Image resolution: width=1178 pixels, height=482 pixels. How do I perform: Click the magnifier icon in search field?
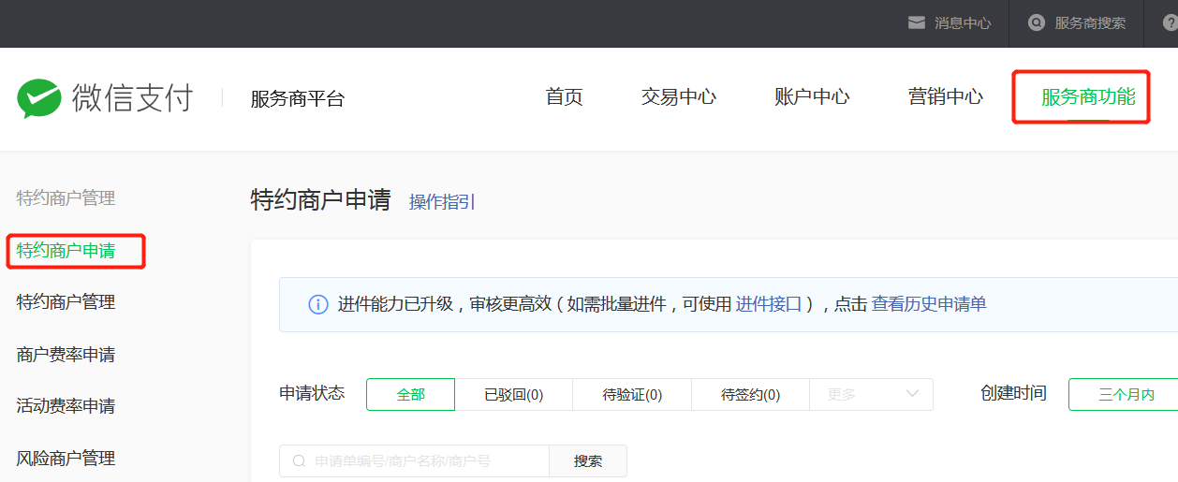[299, 461]
